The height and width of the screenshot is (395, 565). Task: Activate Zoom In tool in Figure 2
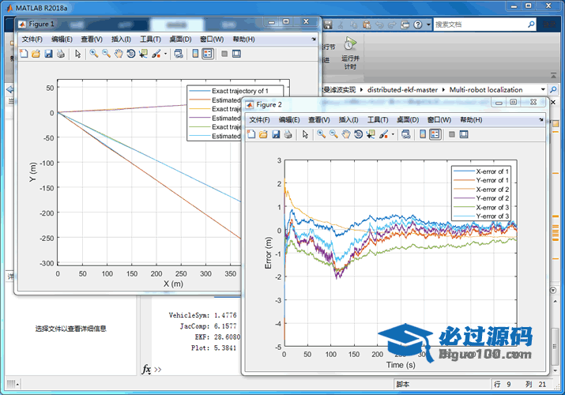[x=322, y=134]
